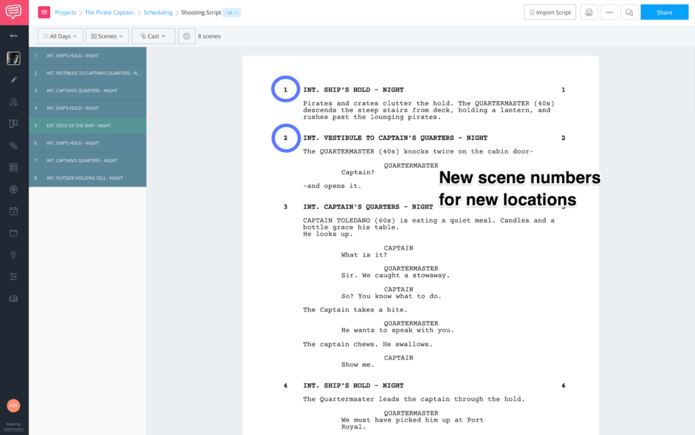Expand the All Days dropdown

click(60, 36)
